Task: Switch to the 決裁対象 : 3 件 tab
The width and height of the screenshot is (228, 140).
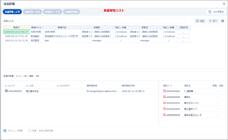Action: [12, 12]
